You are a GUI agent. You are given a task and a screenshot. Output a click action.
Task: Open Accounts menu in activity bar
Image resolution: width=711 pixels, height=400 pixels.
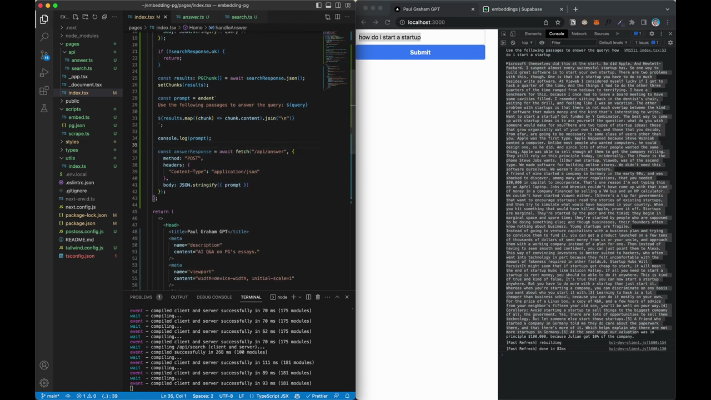(x=44, y=365)
